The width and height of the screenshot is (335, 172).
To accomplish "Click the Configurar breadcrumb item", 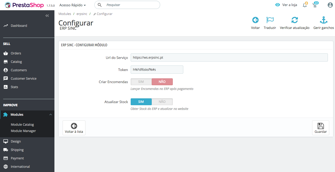I will [103, 14].
